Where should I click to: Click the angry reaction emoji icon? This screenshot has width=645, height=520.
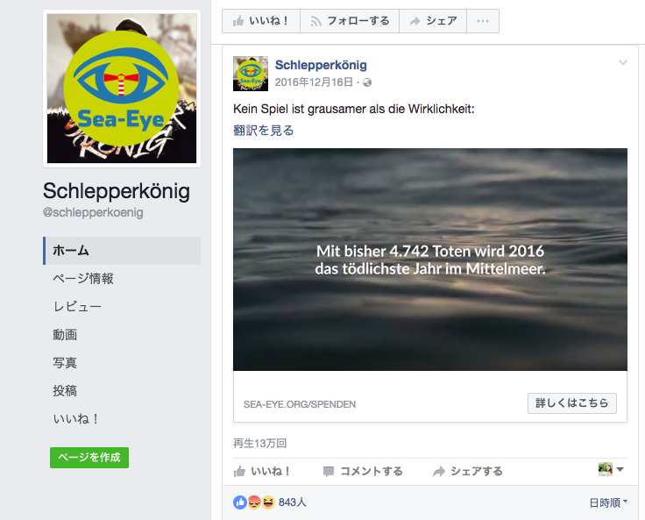254,502
